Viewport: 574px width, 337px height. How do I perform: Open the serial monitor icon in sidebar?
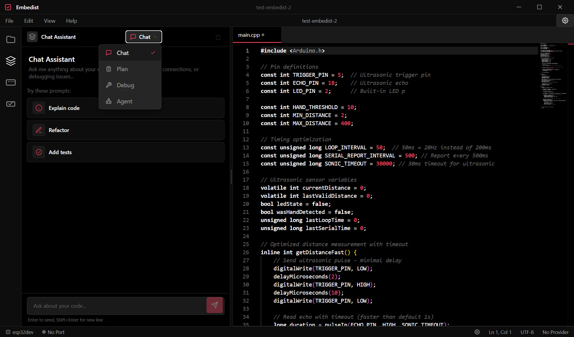coord(11,82)
